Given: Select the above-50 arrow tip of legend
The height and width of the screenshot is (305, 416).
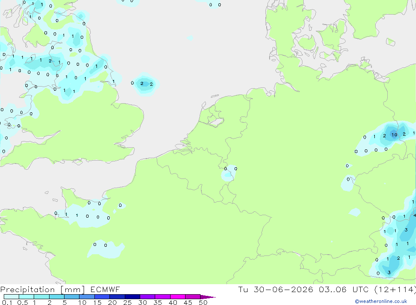Looking at the screenshot, I should (208, 297).
